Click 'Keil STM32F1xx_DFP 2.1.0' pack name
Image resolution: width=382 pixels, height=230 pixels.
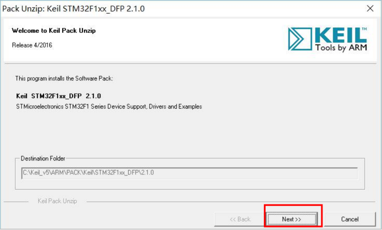(x=59, y=96)
